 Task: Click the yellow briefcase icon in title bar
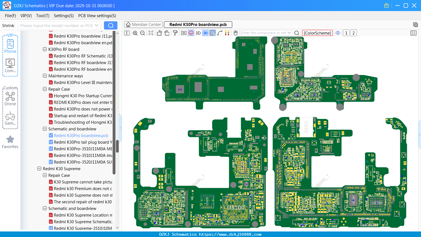click(386, 6)
